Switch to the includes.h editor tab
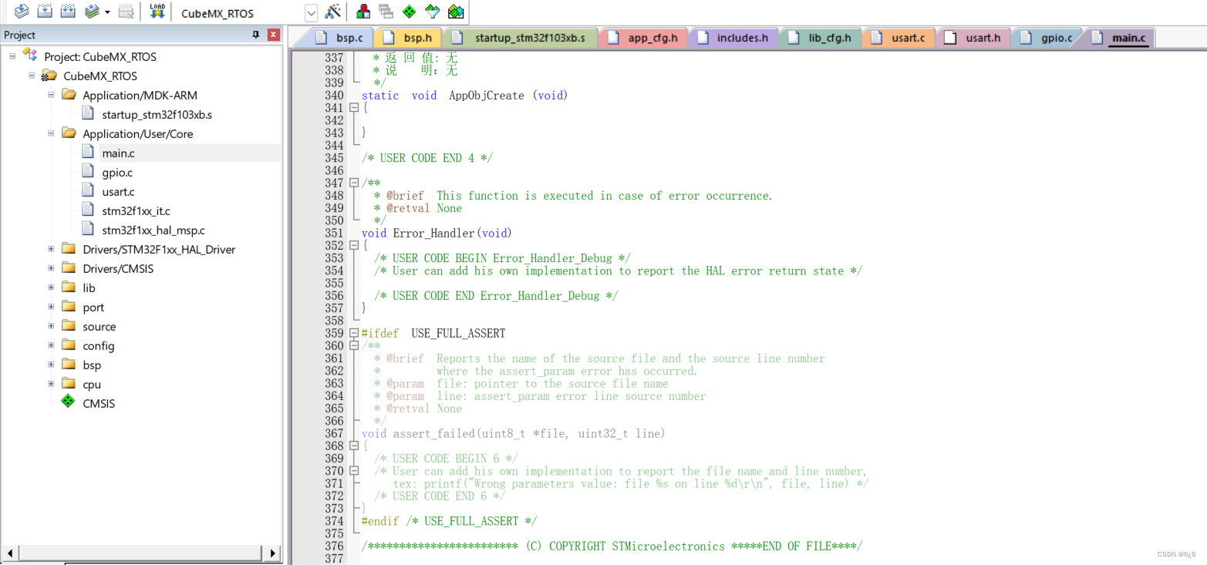 click(x=733, y=38)
